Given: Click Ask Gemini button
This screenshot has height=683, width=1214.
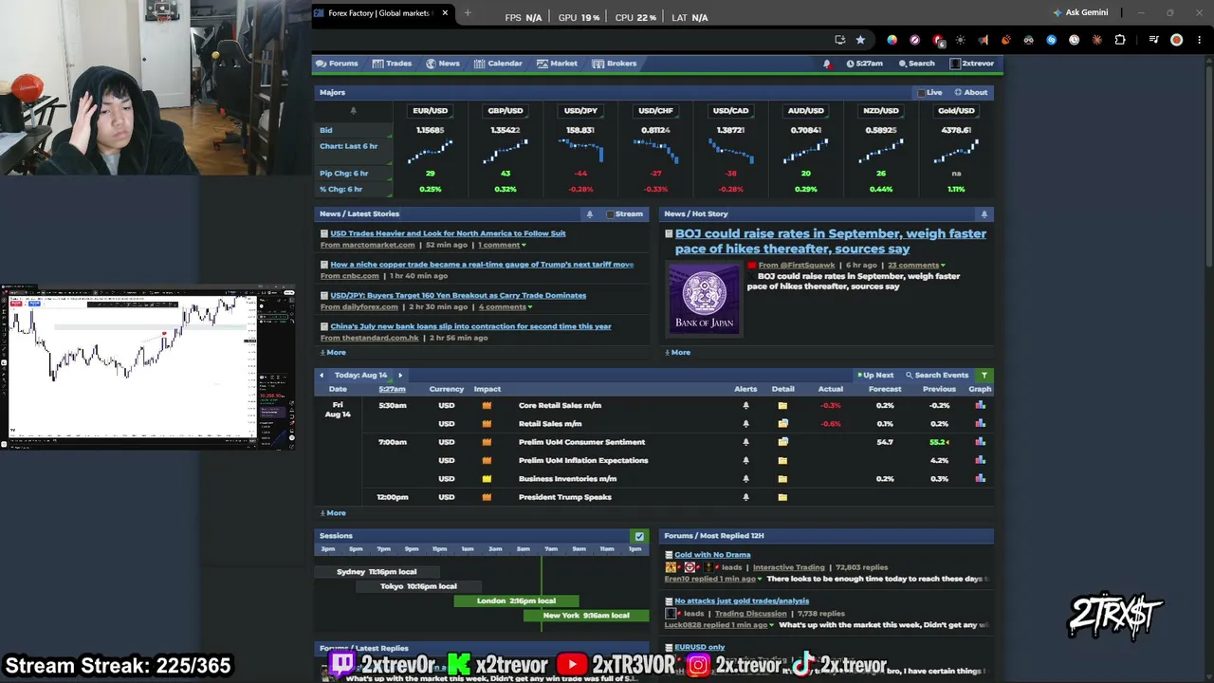Looking at the screenshot, I should 1080,13.
